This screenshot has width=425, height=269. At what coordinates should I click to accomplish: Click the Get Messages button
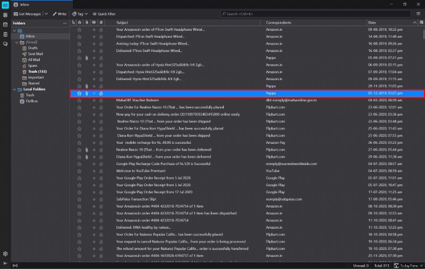pyautogui.click(x=27, y=14)
